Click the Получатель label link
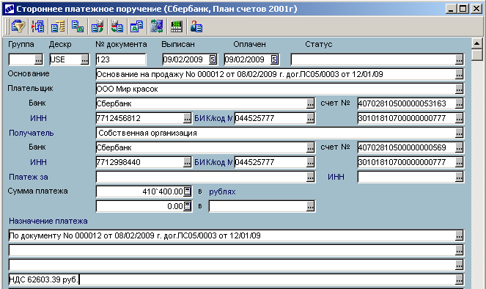This screenshot has width=486, height=289. point(32,133)
